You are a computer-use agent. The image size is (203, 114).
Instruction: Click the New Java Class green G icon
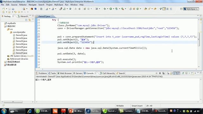pos(137,9)
